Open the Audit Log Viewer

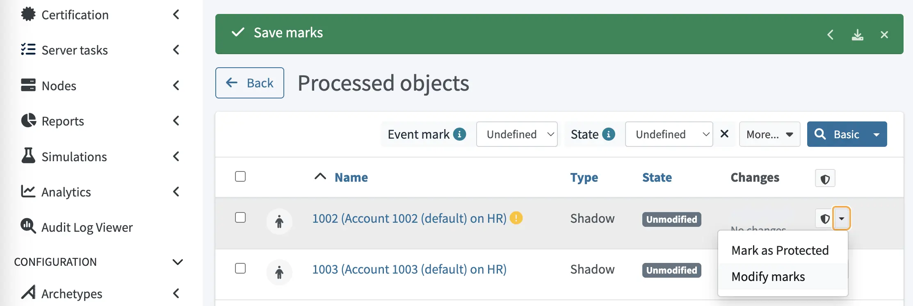click(87, 227)
